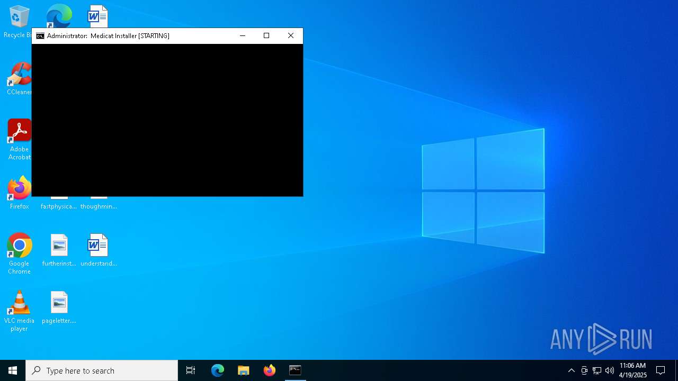Screen dimensions: 678x381
Task: Maximize the Medicat Installer window
Action: [266, 35]
